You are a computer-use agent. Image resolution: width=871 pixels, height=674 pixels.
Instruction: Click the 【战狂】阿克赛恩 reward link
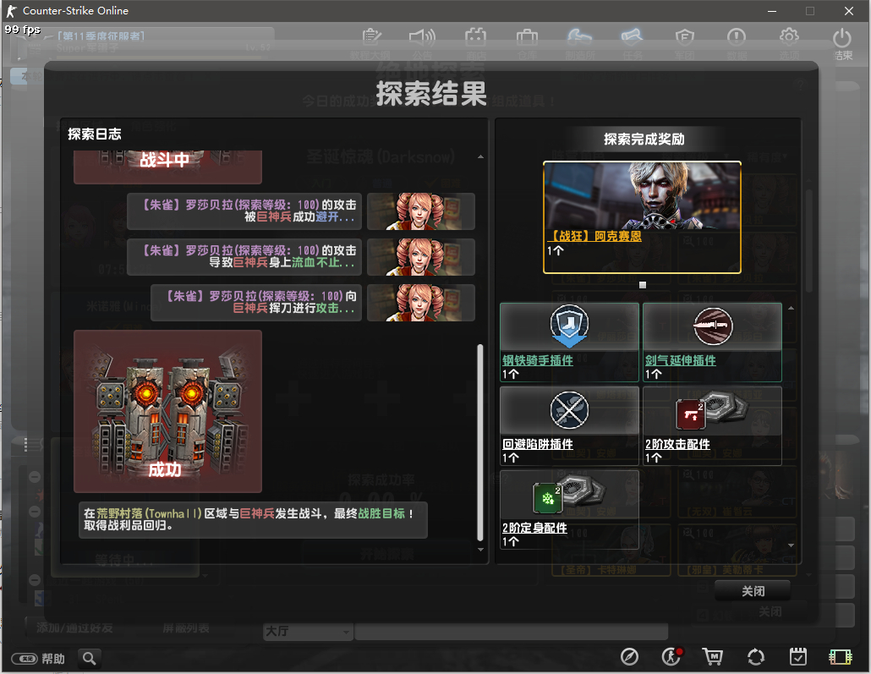tap(594, 236)
